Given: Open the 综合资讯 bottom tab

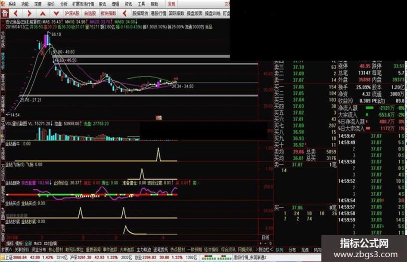Looking at the screenshot, I should [228, 250].
